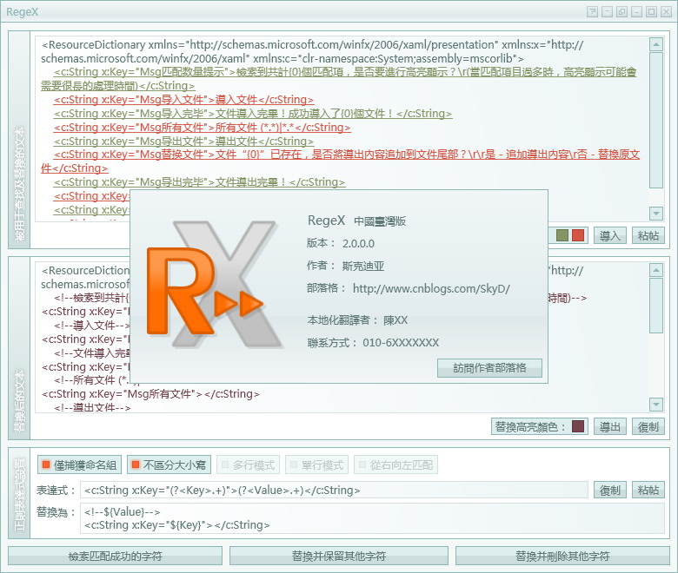Click the Msg所有文件 line in source text
This screenshot has height=573, width=678.
[202, 128]
